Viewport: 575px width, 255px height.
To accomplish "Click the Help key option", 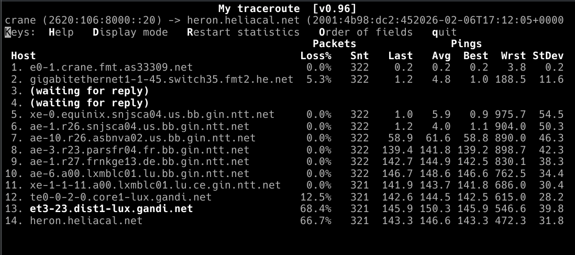I will click(61, 32).
